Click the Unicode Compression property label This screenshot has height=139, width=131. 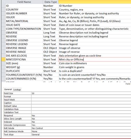(x=15, y=125)
